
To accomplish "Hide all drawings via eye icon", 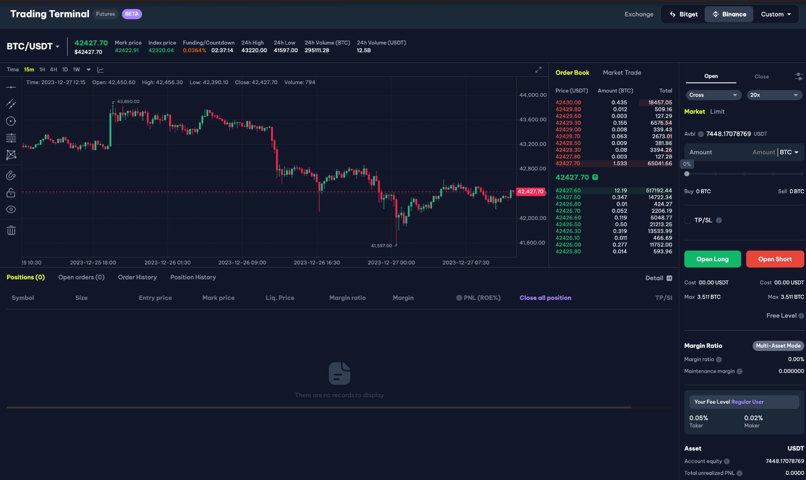I will [11, 209].
